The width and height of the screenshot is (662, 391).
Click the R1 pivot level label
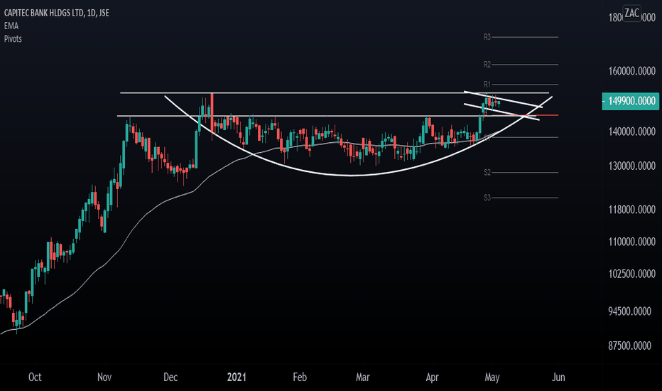[x=487, y=85]
